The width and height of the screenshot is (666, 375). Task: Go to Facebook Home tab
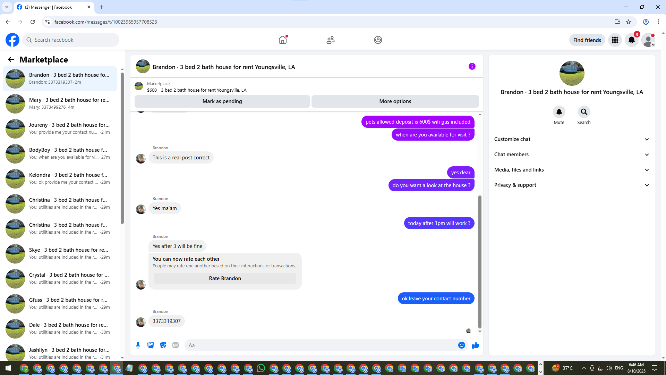point(283,40)
